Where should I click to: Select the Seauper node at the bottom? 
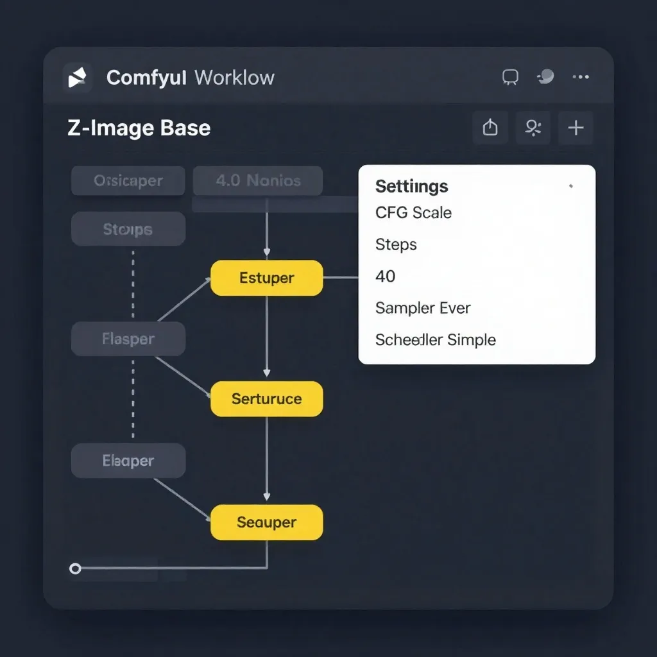click(x=266, y=522)
